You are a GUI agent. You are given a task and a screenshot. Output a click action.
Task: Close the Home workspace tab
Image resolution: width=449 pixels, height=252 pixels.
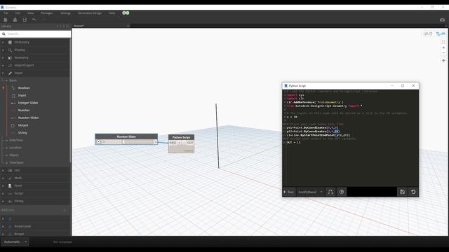pyautogui.click(x=128, y=26)
